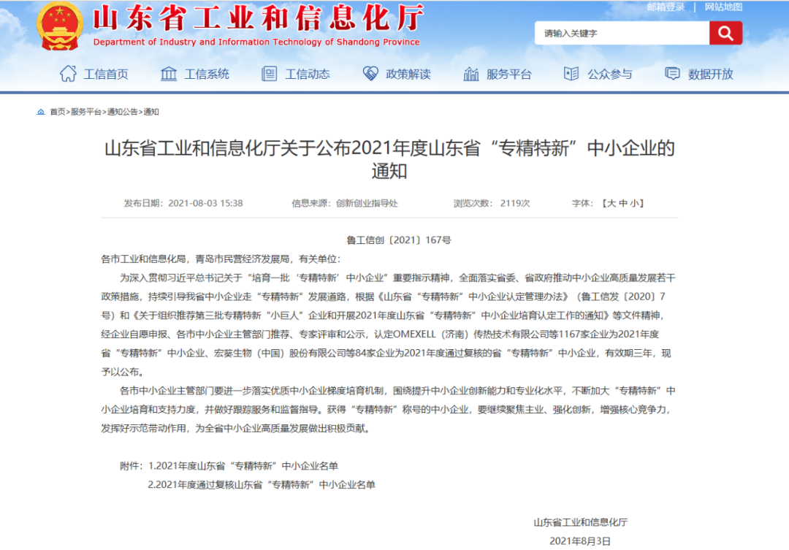This screenshot has height=550, width=789.
Task: Click the house icon beside 工信首页
Action: point(68,74)
